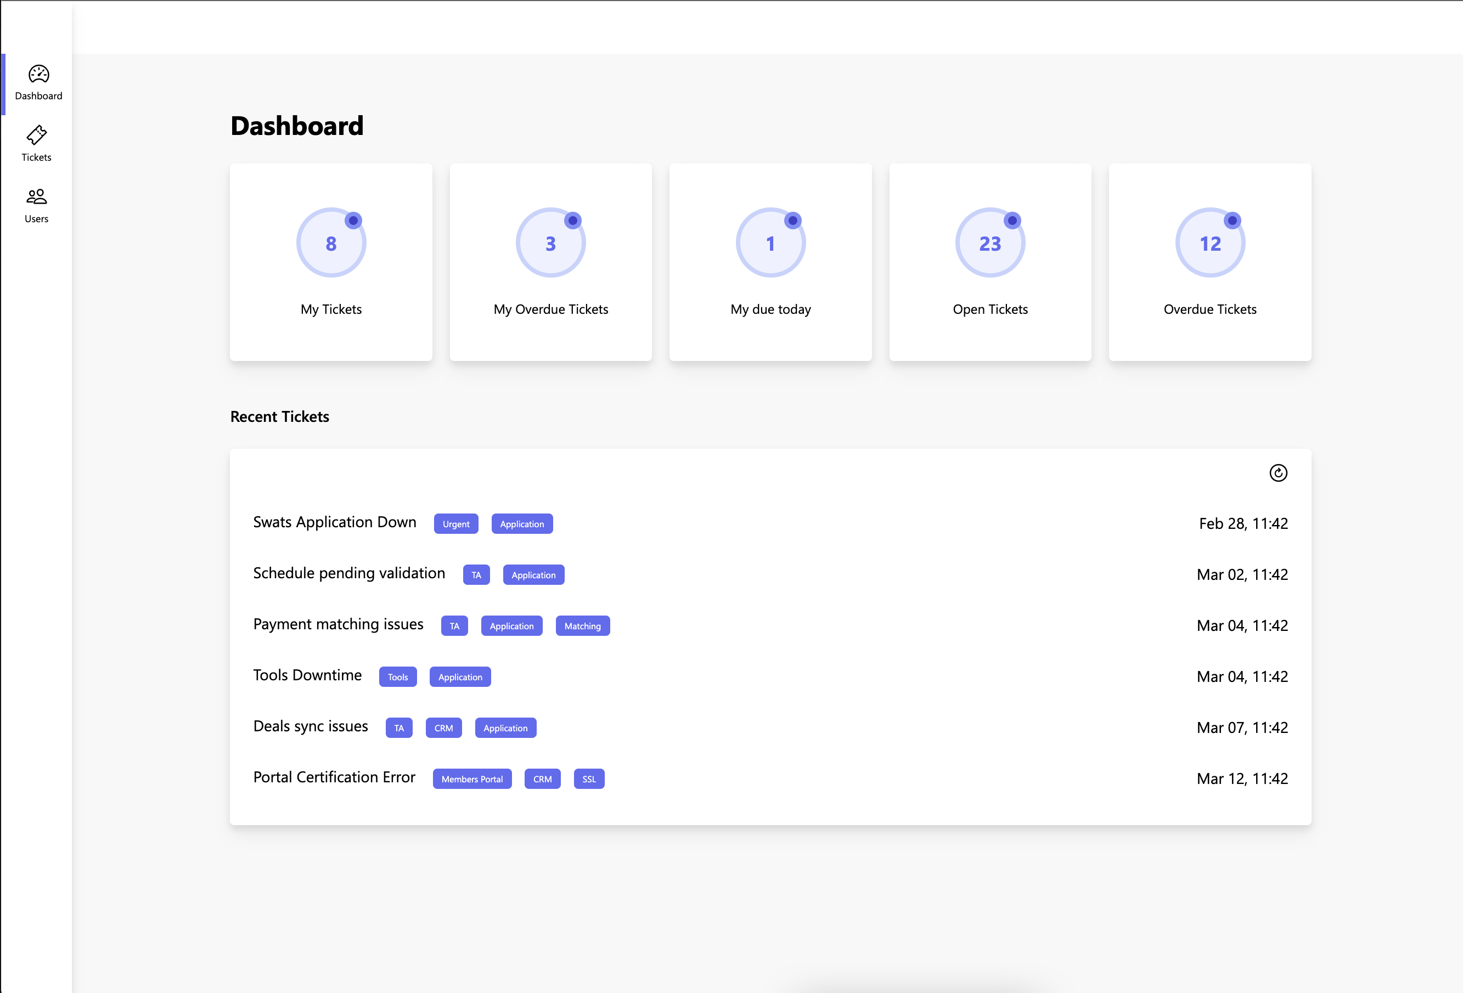Select the Open Tickets card label
The height and width of the screenshot is (993, 1463).
point(990,309)
